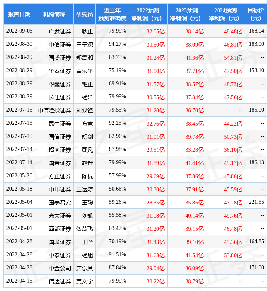Click the report date 2022-09-06
267x291 pixels.
tap(19, 31)
